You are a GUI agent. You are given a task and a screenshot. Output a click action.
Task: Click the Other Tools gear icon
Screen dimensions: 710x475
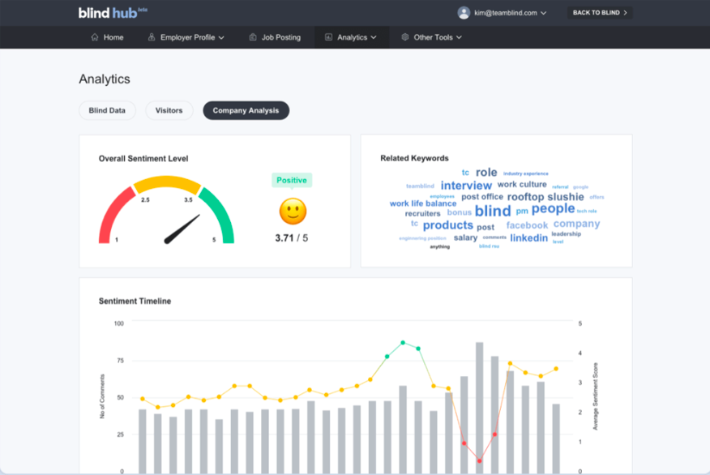[x=404, y=37]
